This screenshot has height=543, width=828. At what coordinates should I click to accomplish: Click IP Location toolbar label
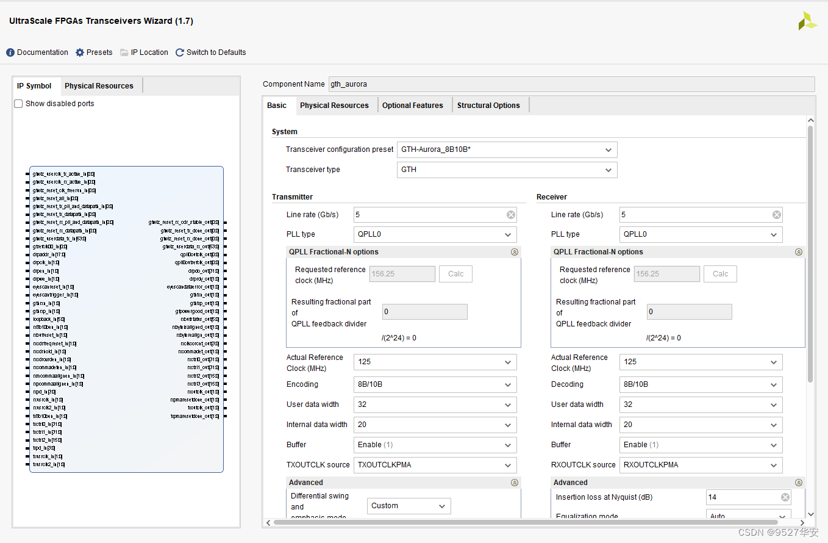[x=149, y=52]
